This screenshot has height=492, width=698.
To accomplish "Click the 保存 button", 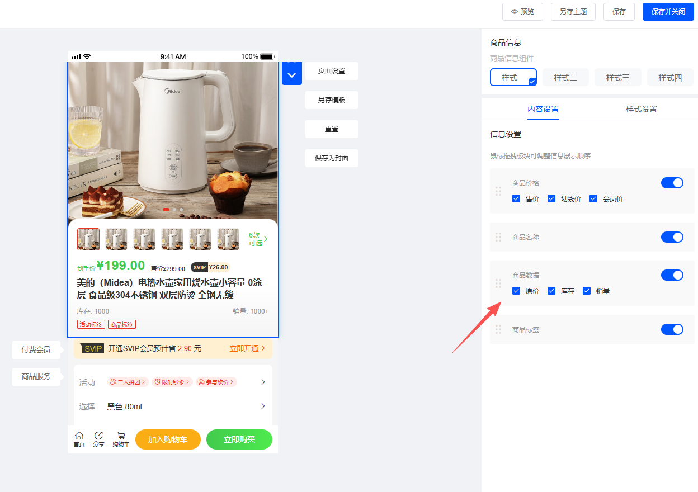I will (619, 12).
